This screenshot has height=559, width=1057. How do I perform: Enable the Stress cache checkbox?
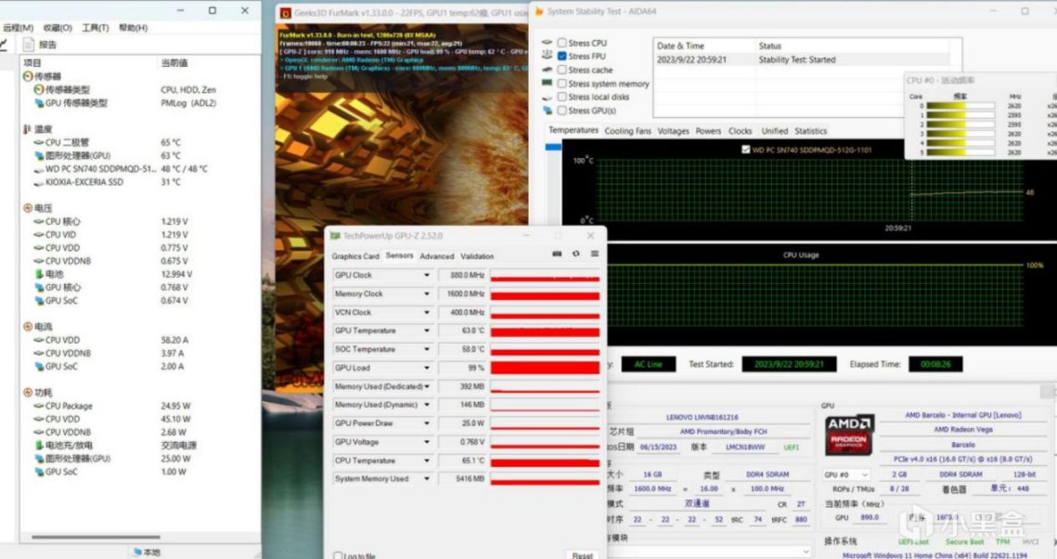pyautogui.click(x=561, y=70)
